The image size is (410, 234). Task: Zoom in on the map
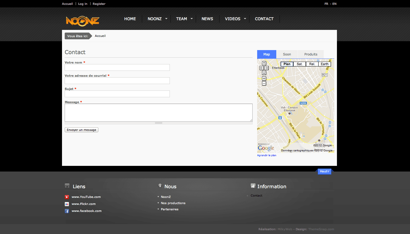(x=264, y=79)
